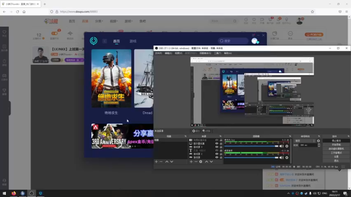Expand the Douyu 游戏 navigation dropdown

[x=129, y=21]
